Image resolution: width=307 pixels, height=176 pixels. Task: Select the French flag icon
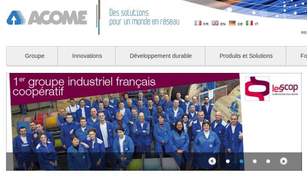pyautogui.click(x=198, y=23)
